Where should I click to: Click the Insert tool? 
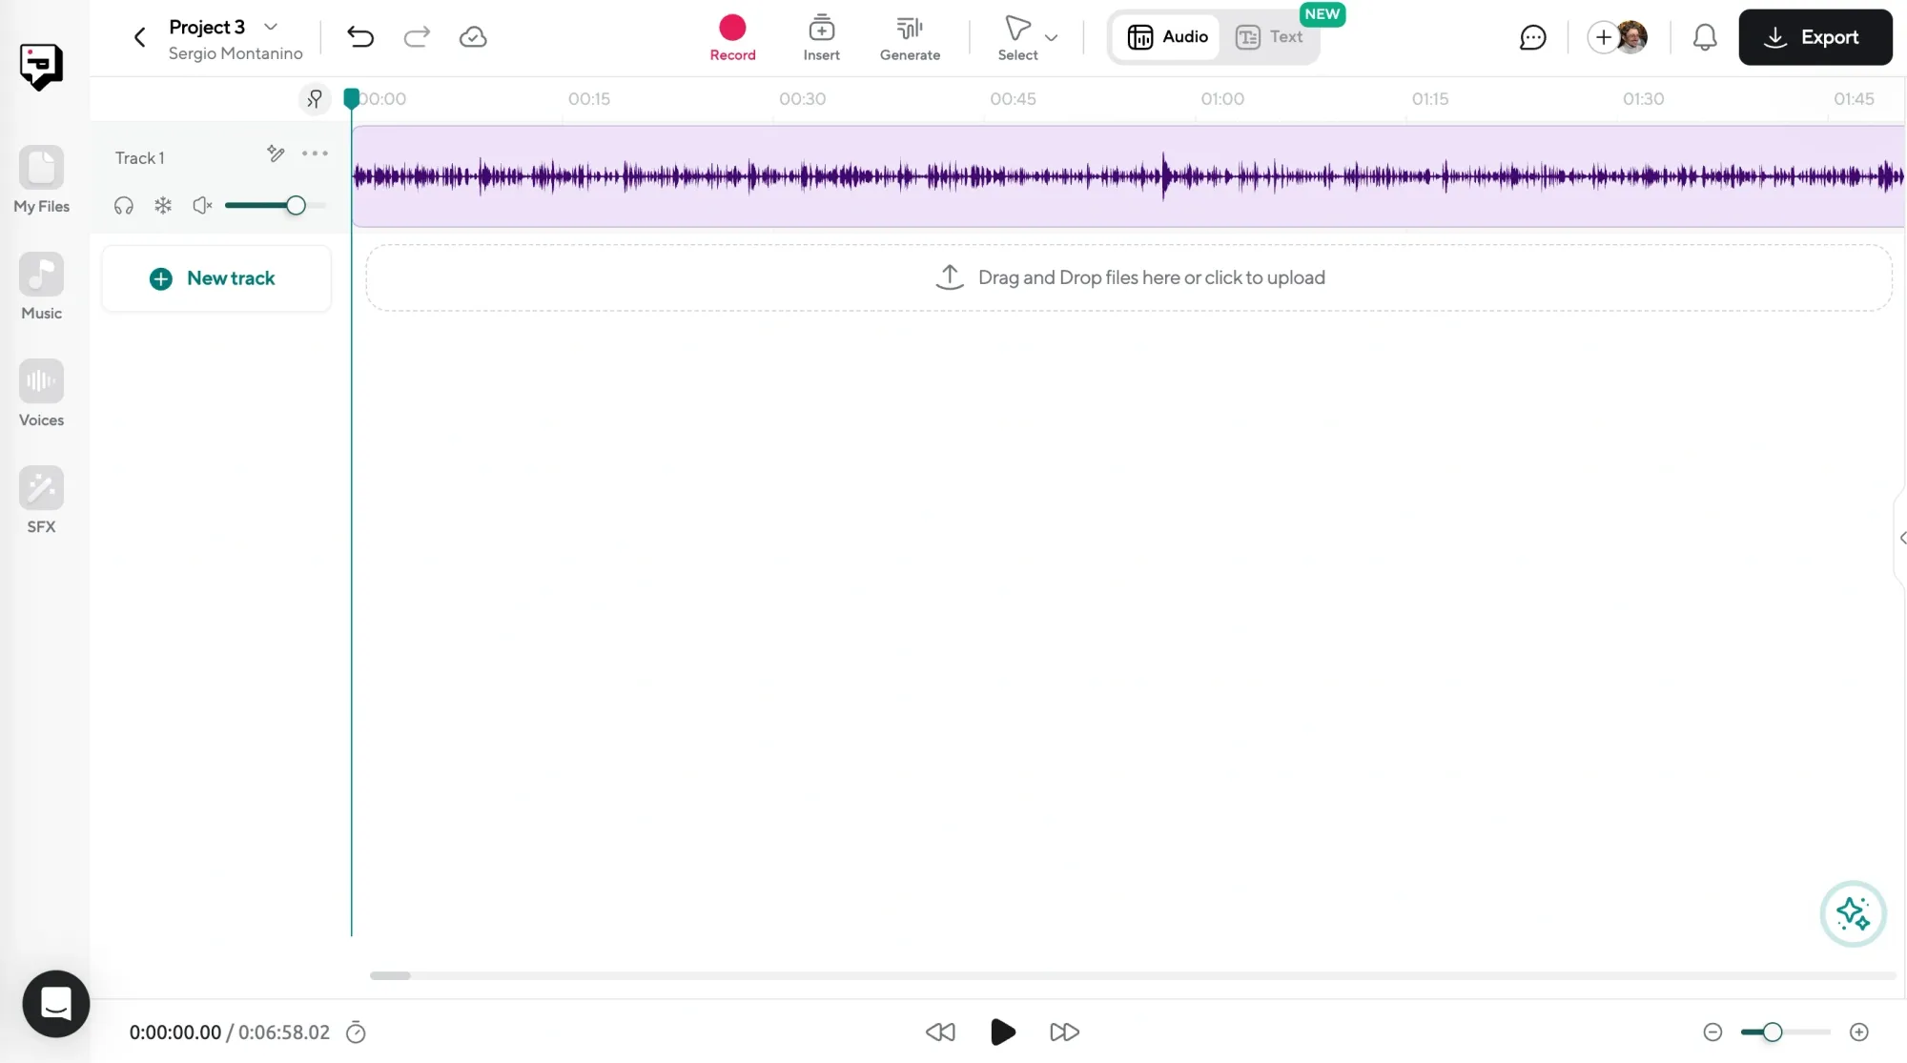[x=821, y=36]
